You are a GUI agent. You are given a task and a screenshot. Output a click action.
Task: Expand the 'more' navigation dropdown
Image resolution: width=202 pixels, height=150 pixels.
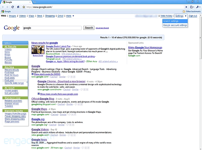(70, 16)
